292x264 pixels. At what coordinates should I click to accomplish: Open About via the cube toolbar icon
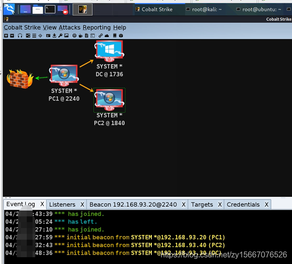[121, 35]
